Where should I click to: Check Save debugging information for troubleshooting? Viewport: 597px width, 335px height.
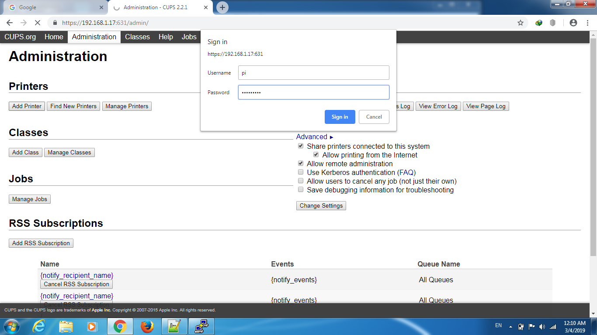click(x=301, y=190)
